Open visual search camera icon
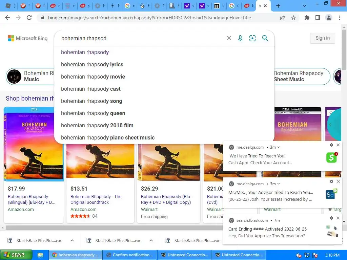 coord(252,38)
